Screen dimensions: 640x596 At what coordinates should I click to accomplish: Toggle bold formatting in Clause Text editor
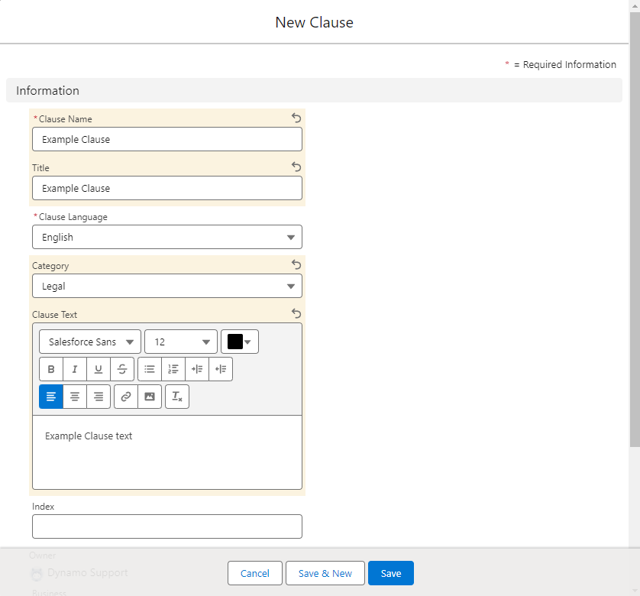point(51,369)
